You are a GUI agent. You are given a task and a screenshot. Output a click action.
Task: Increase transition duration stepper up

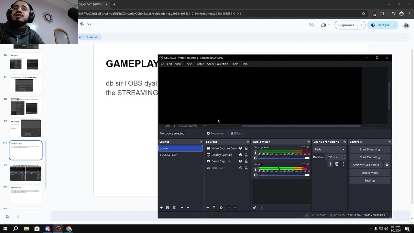click(343, 156)
